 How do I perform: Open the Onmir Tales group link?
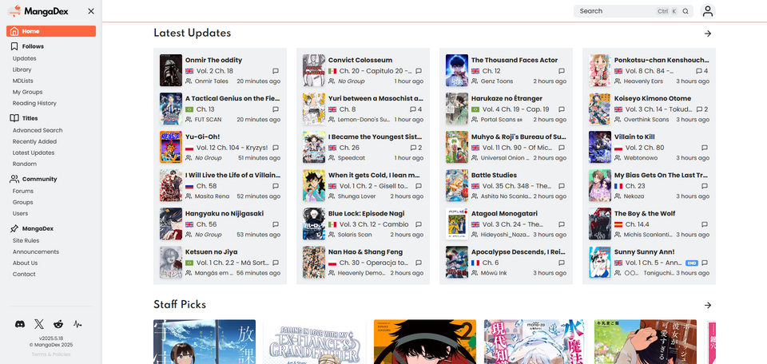[211, 81]
